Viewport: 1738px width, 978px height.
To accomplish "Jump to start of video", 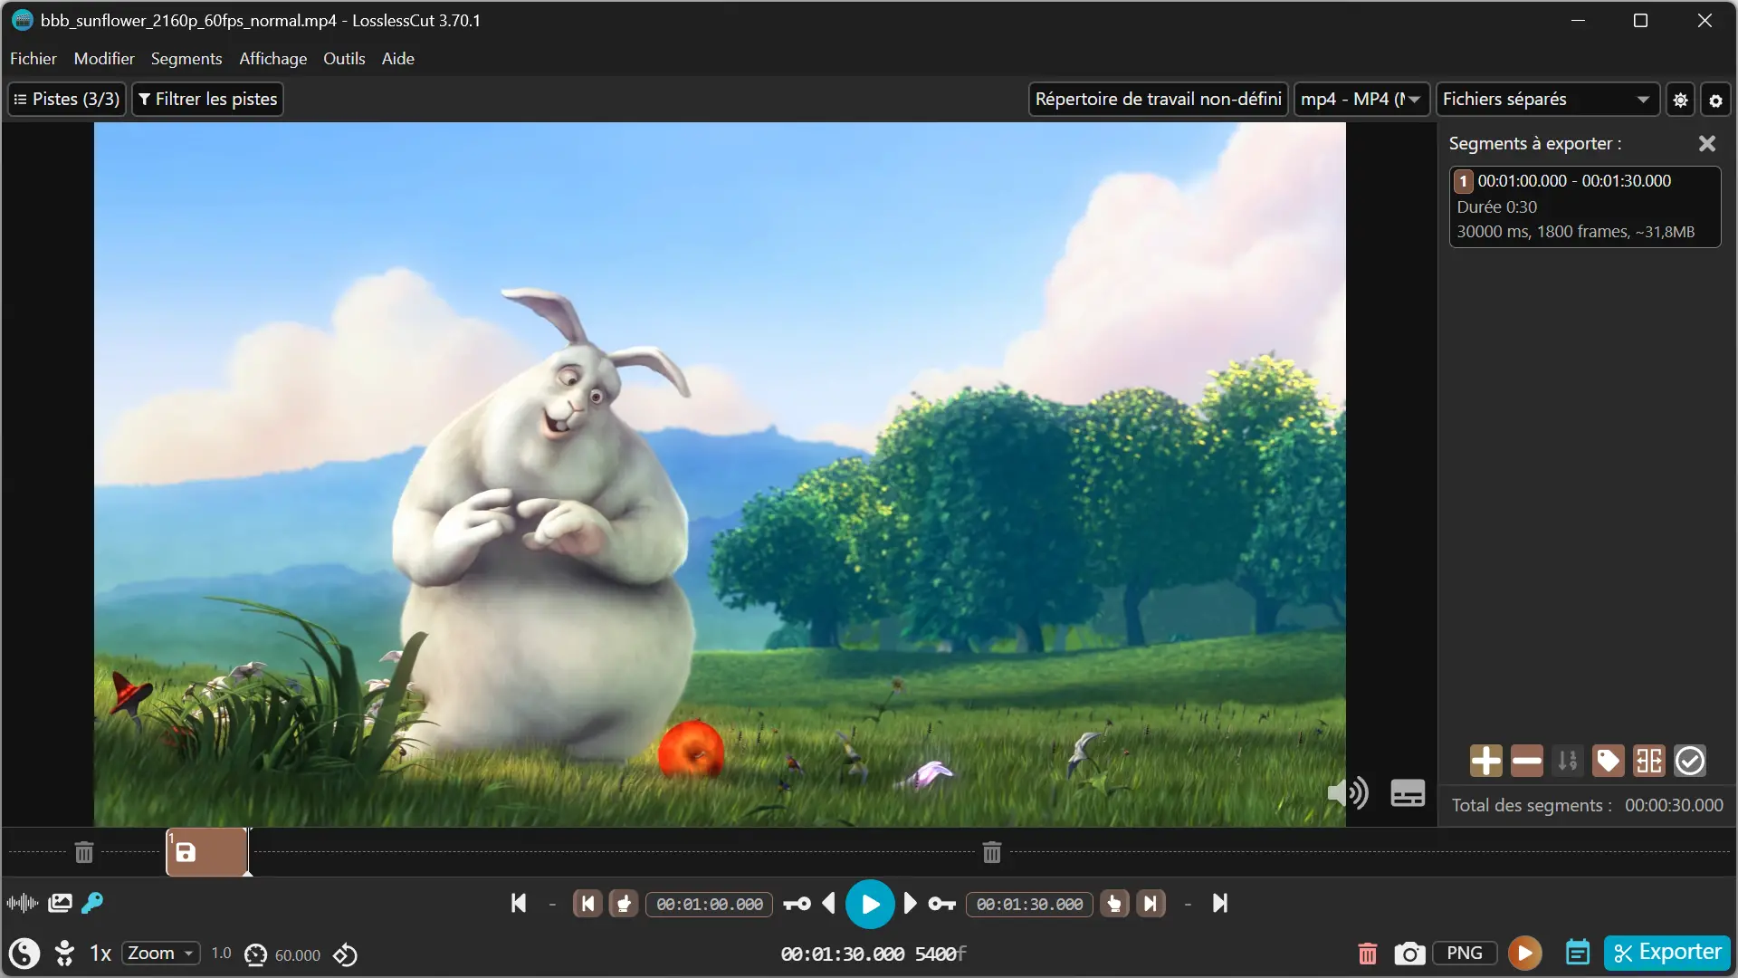I will click(519, 903).
